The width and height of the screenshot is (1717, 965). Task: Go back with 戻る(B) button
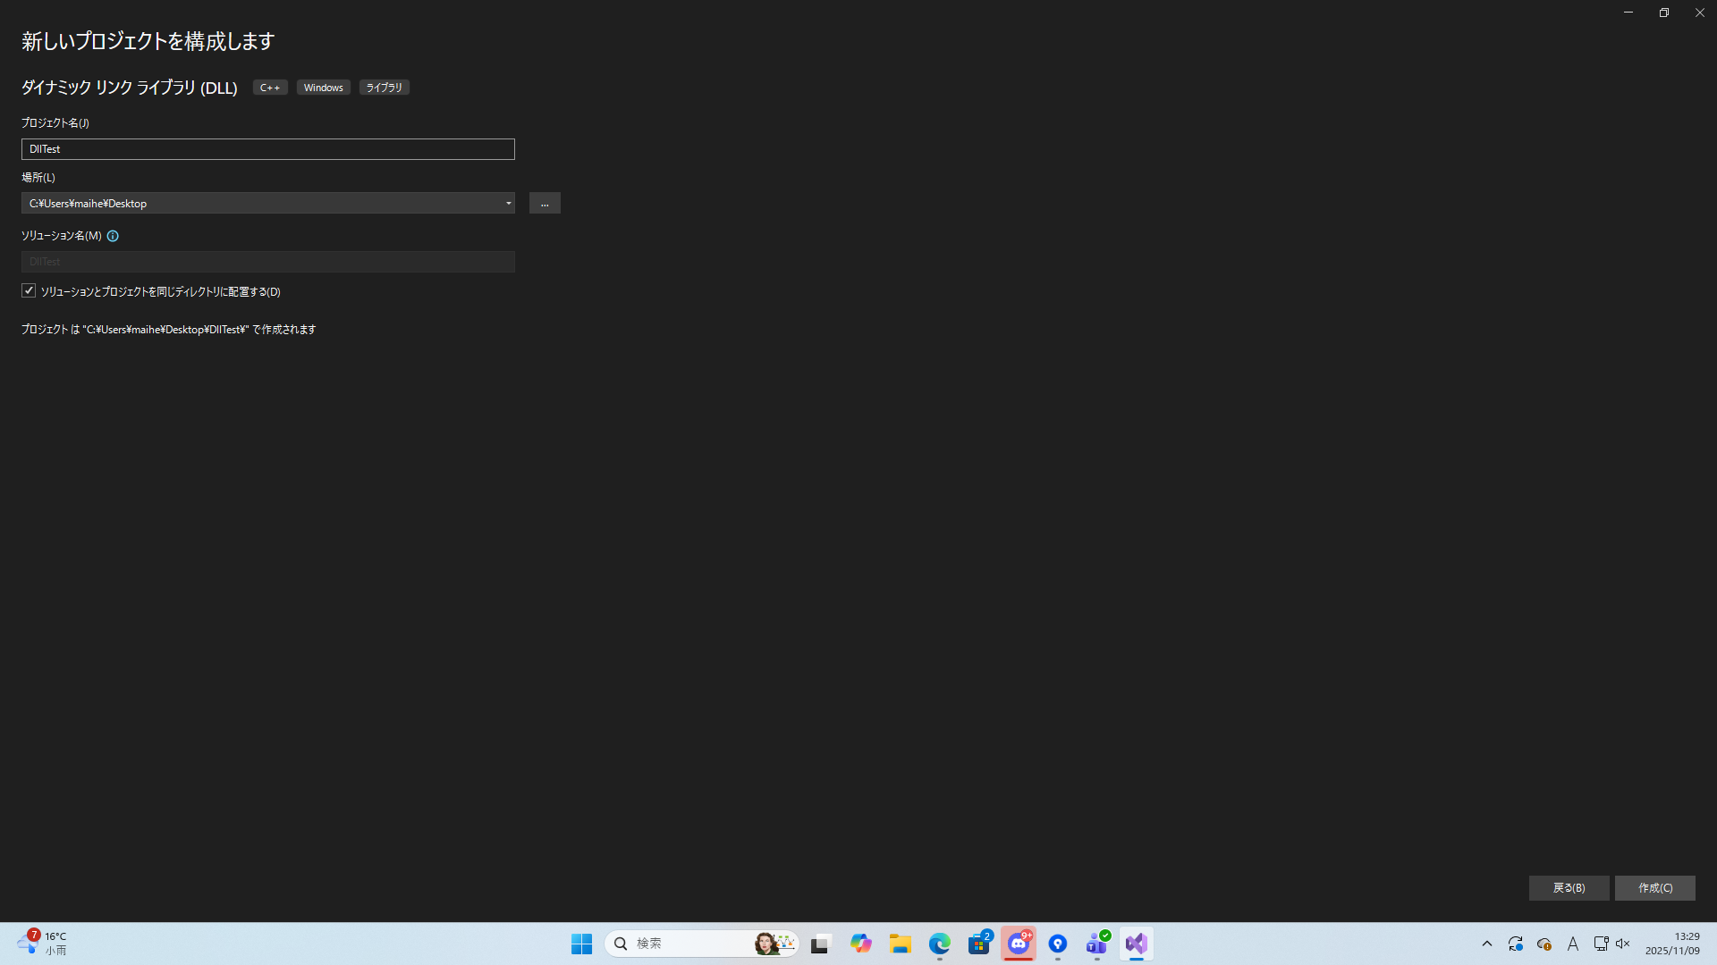coord(1569,887)
